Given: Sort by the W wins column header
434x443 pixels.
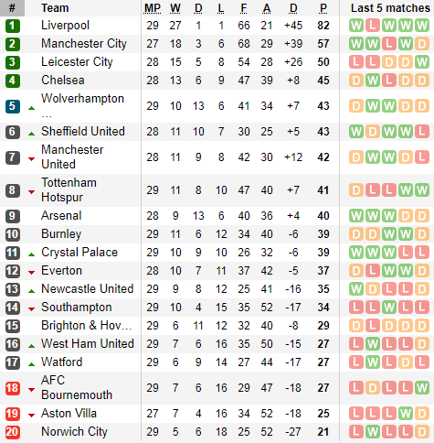Looking at the screenshot, I should pos(175,8).
